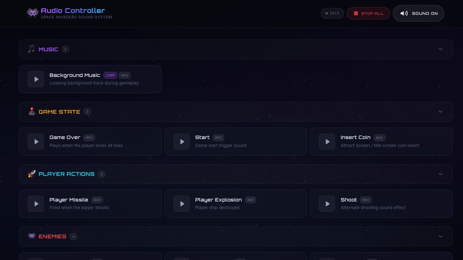Viewport: 463px width, 260px height.
Task: Click 'Alternate shooting sound effect' description
Action: click(x=373, y=208)
